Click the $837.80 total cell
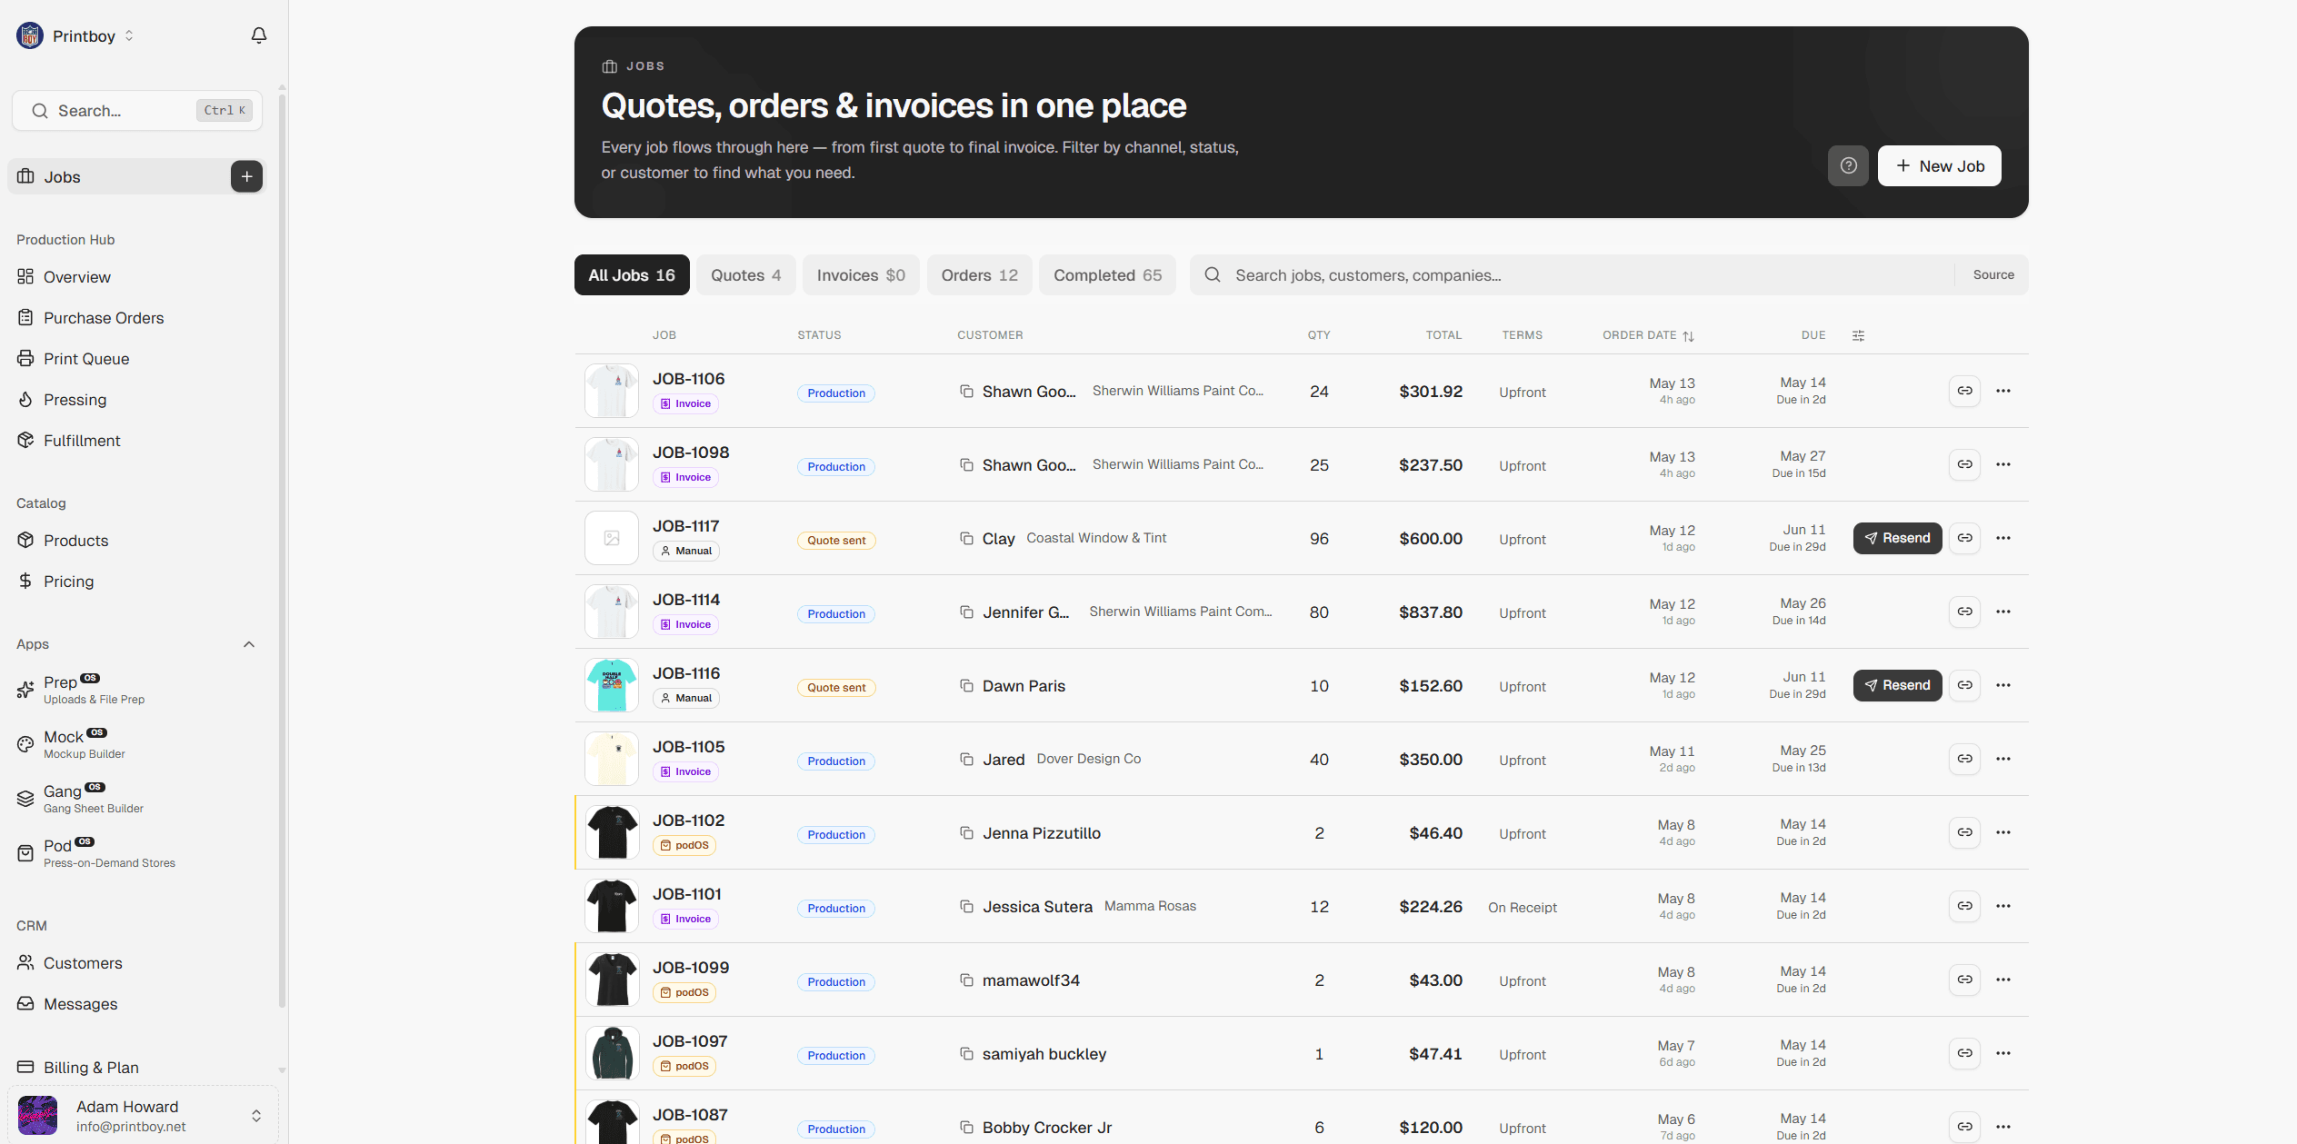 click(x=1430, y=612)
